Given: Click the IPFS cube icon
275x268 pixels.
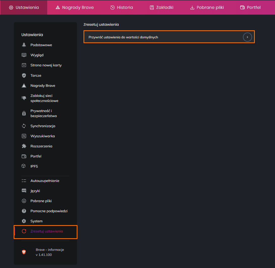Looking at the screenshot, I should (24, 166).
